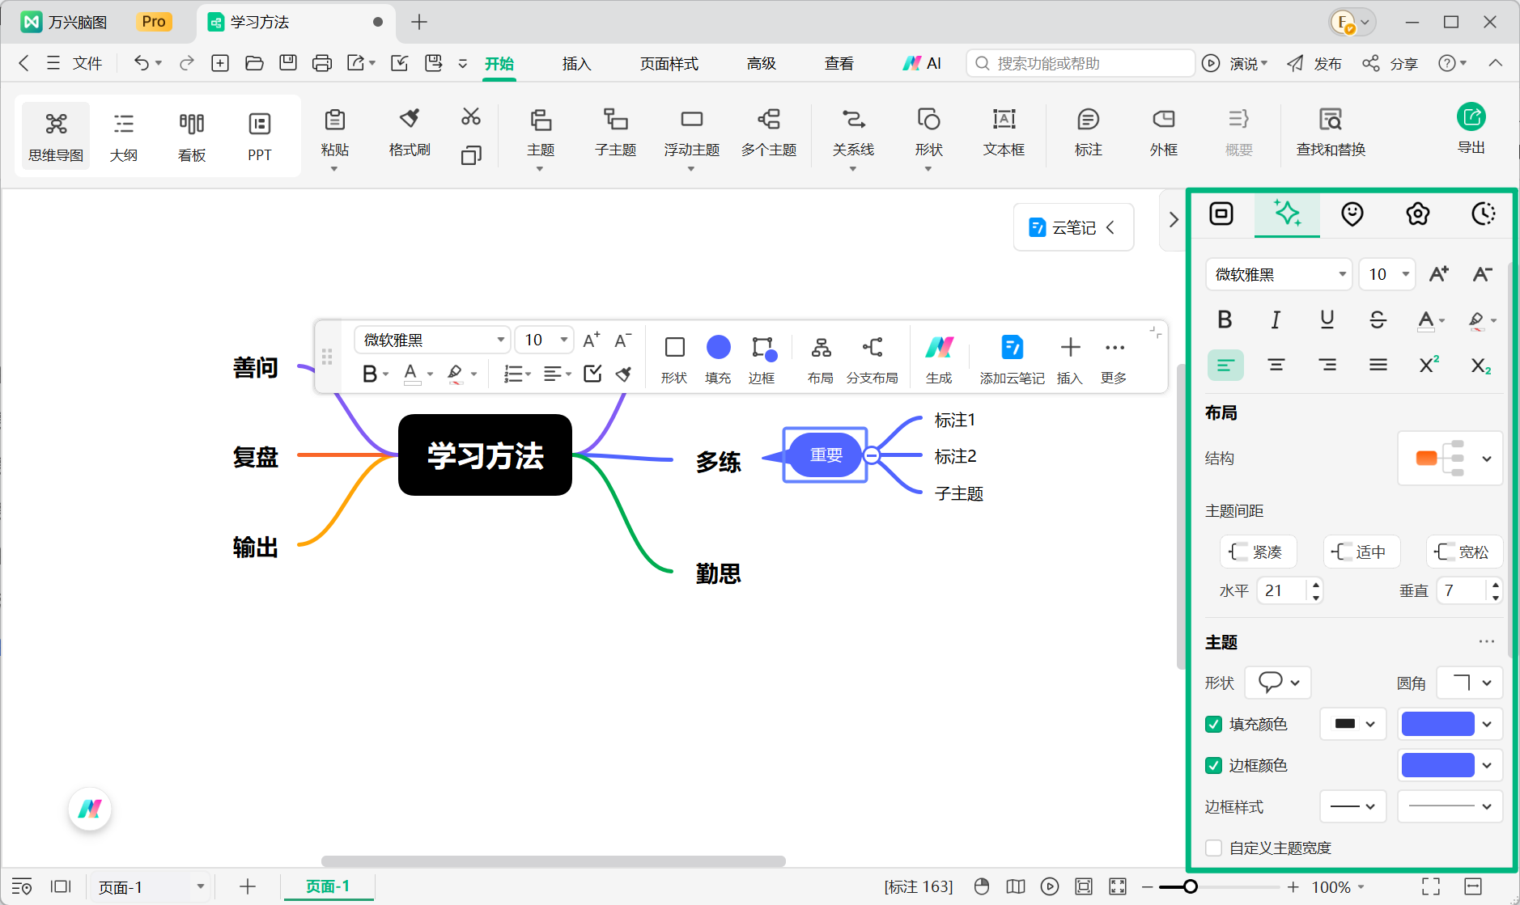Open PPT view mode

coord(259,136)
